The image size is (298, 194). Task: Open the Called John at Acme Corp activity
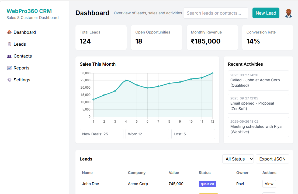(258, 81)
